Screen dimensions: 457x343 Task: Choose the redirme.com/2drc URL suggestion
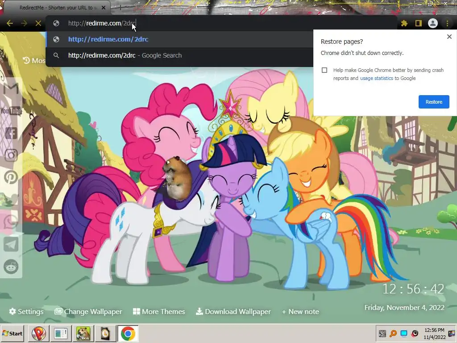click(179, 39)
